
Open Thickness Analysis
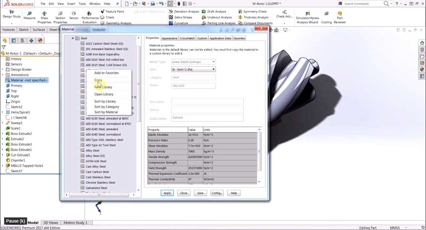(253, 17)
